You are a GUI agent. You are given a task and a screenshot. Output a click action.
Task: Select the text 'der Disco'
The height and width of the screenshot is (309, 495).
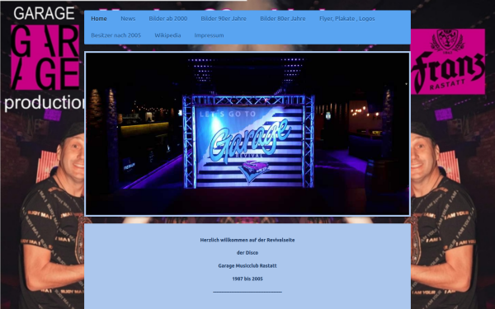pos(247,253)
